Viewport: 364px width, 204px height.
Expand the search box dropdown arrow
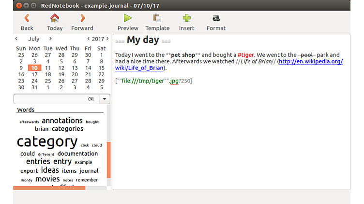point(105,99)
